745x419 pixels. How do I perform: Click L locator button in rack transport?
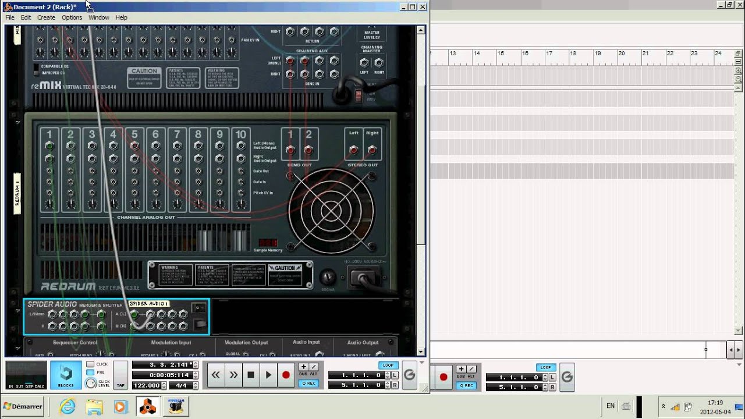pos(395,376)
